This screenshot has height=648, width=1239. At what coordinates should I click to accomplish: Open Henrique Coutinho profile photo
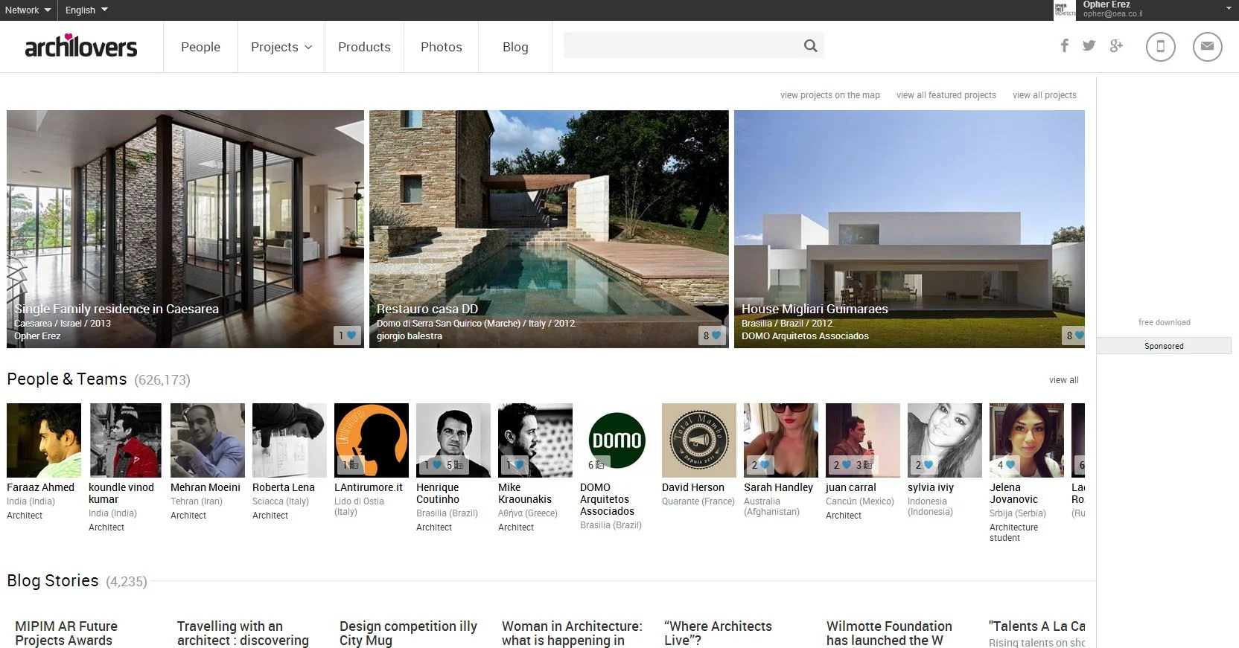click(453, 440)
